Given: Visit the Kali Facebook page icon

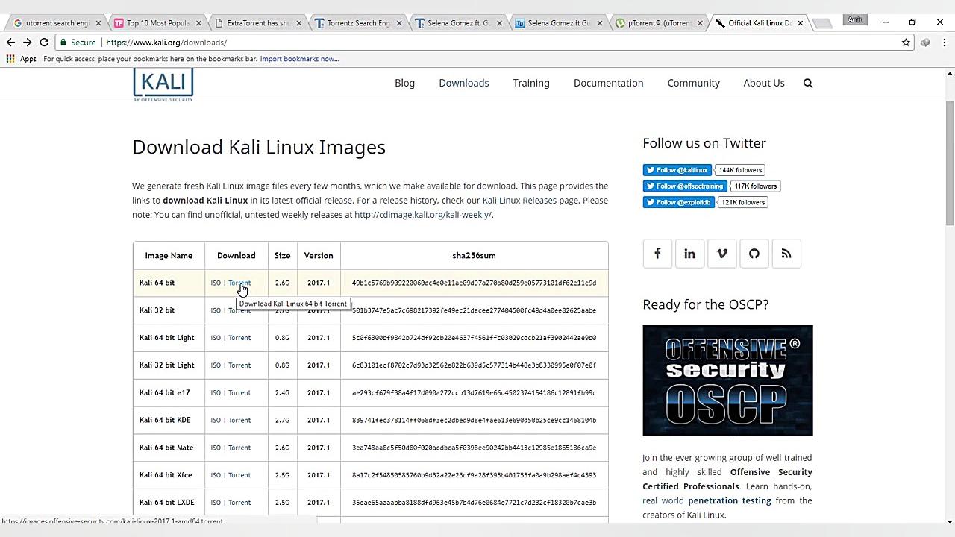Looking at the screenshot, I should (657, 254).
